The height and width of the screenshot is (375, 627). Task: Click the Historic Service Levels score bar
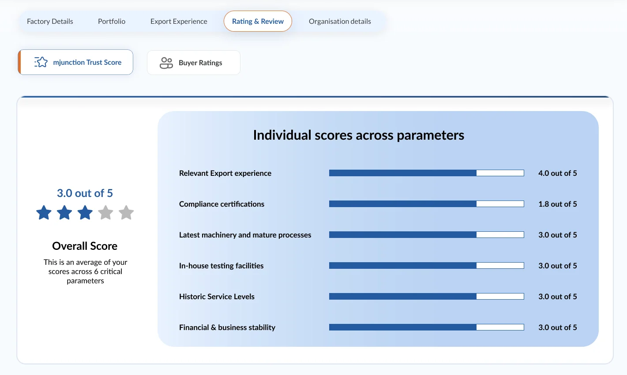click(x=427, y=297)
